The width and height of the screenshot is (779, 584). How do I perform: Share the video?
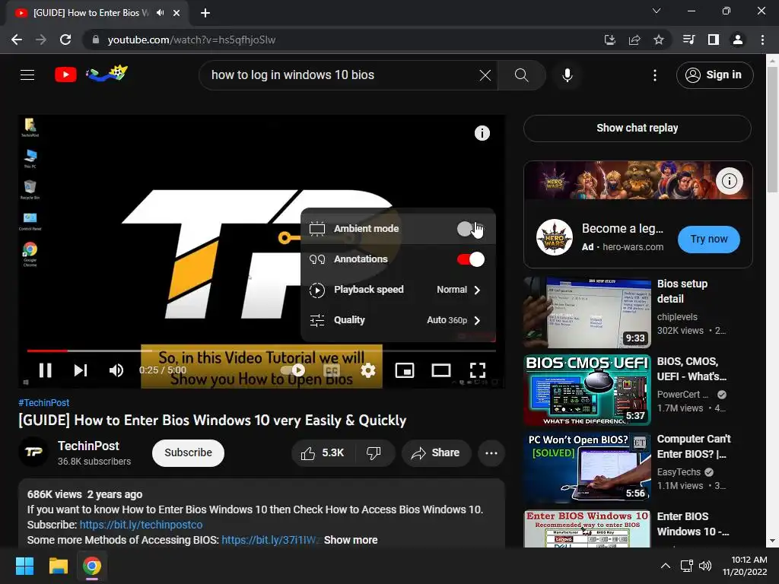click(436, 453)
